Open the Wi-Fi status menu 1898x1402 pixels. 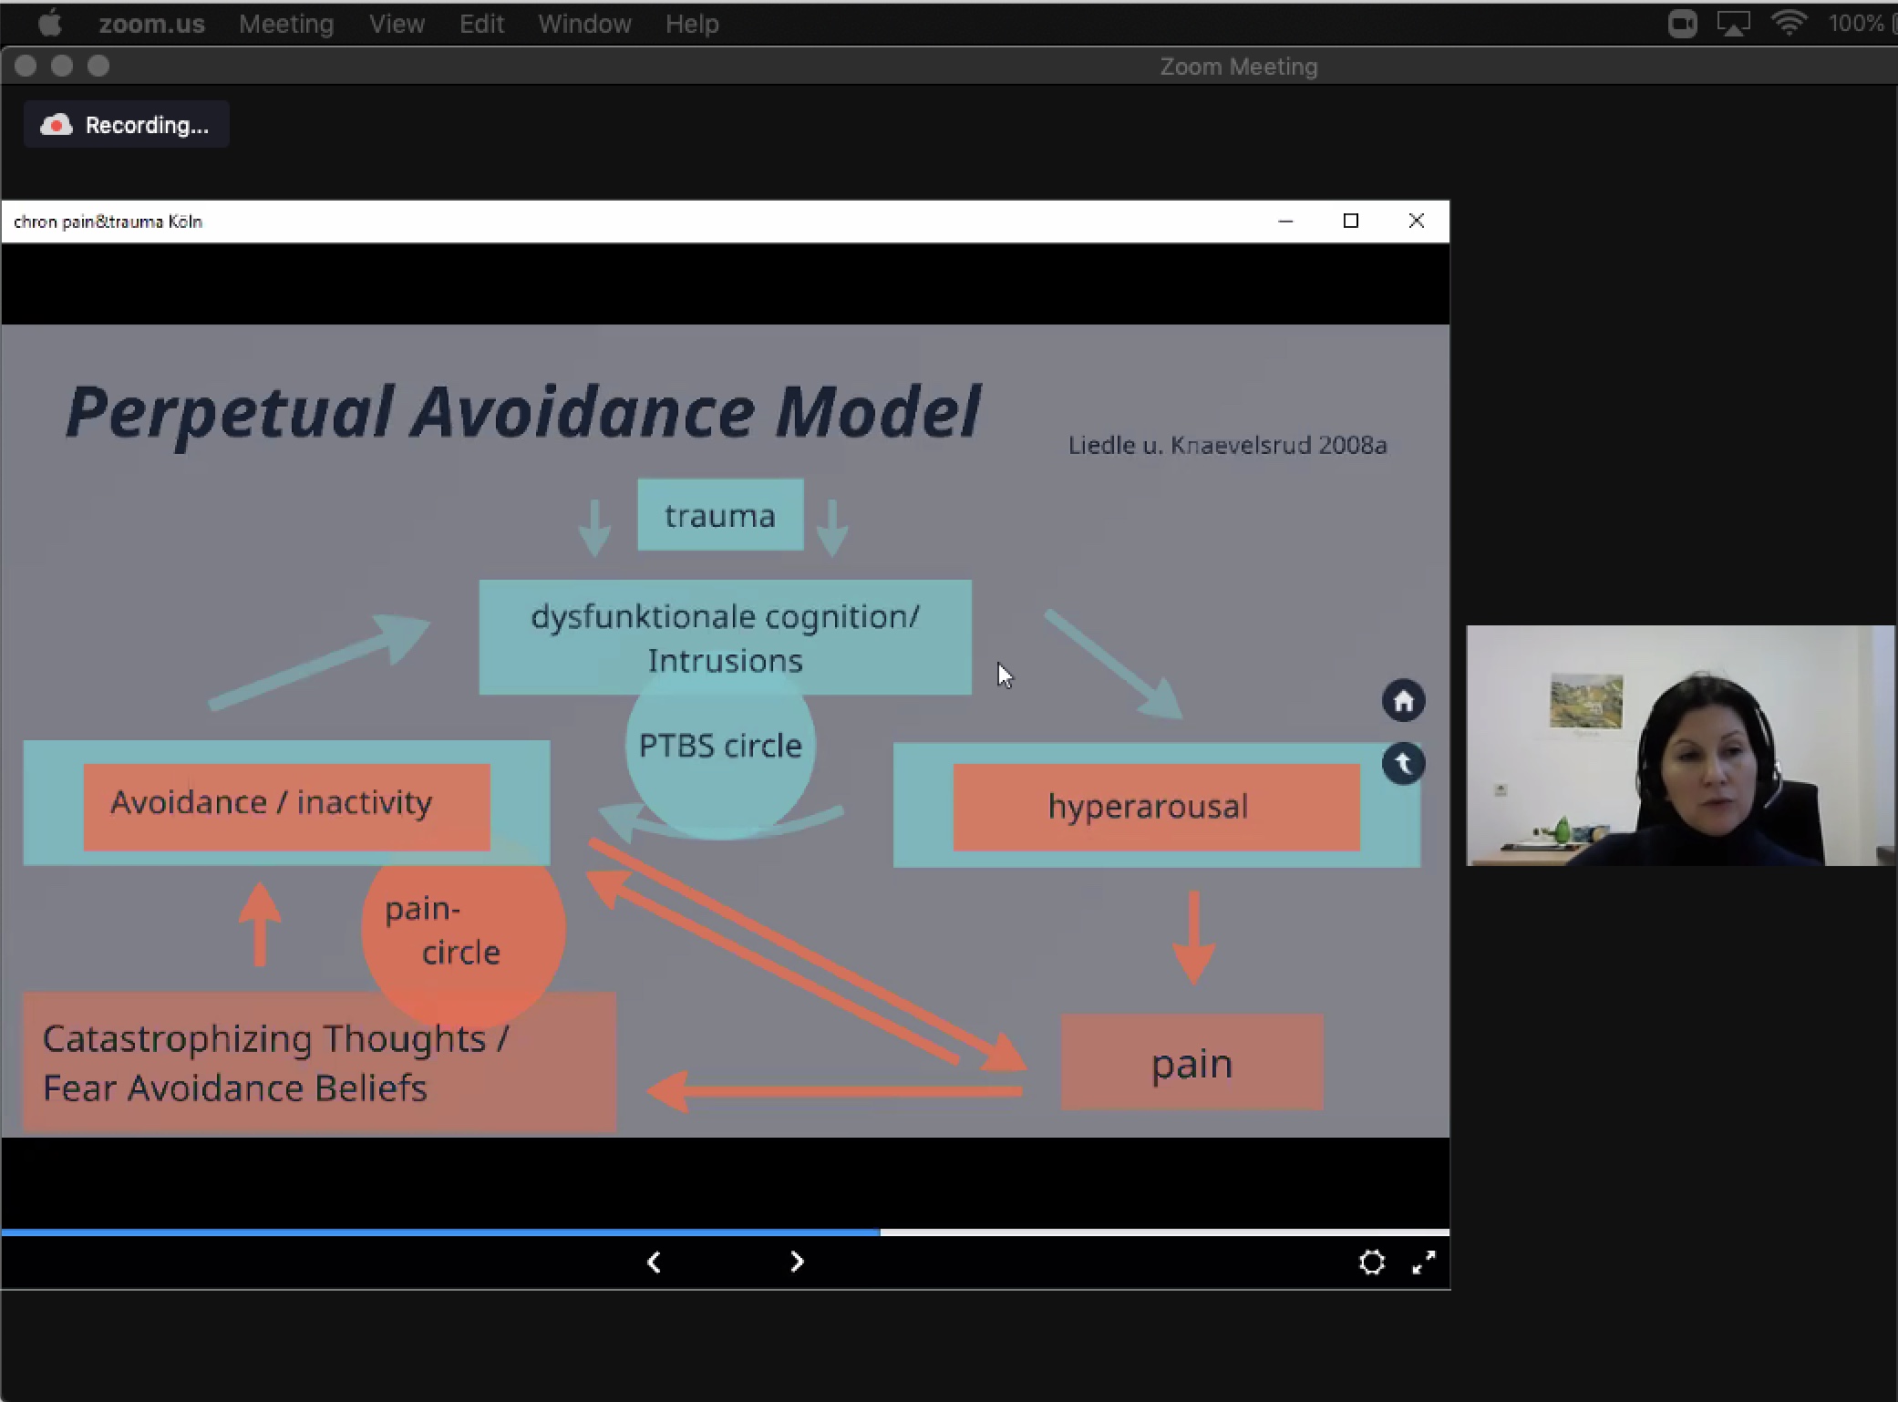(x=1789, y=24)
